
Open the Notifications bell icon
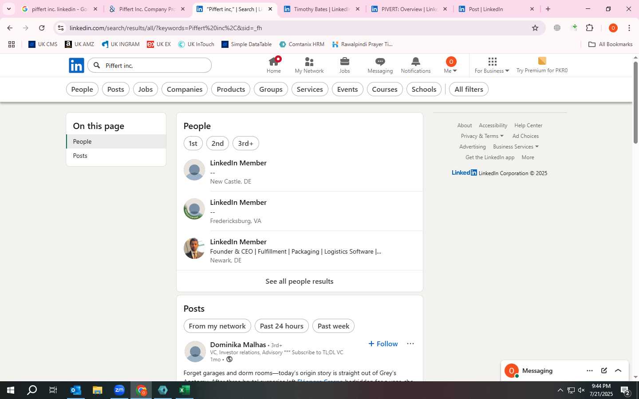[x=415, y=65]
